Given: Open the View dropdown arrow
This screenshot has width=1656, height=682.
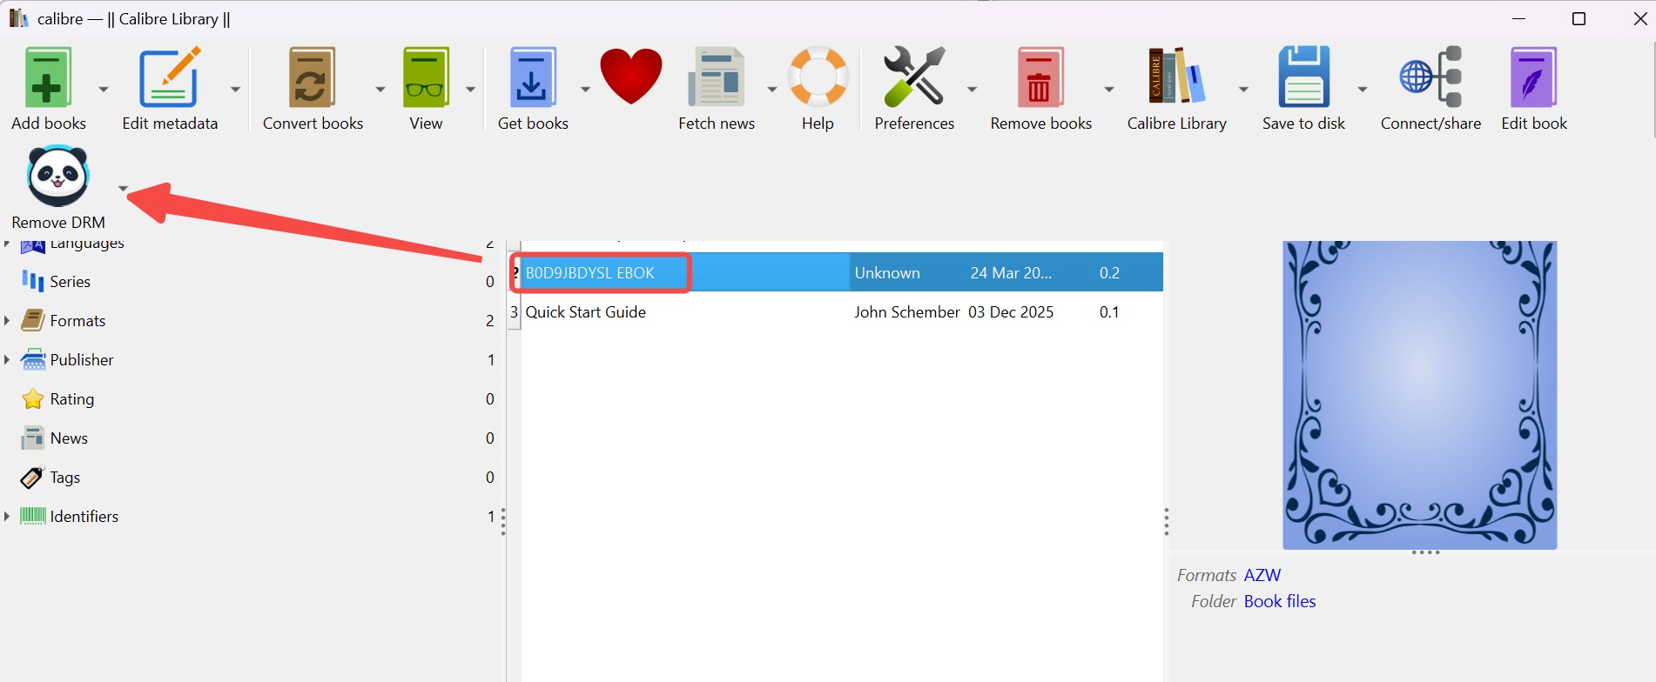Looking at the screenshot, I should tap(470, 89).
